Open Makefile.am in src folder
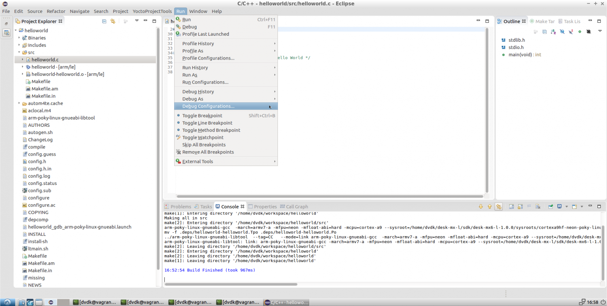The width and height of the screenshot is (607, 306). click(x=44, y=89)
